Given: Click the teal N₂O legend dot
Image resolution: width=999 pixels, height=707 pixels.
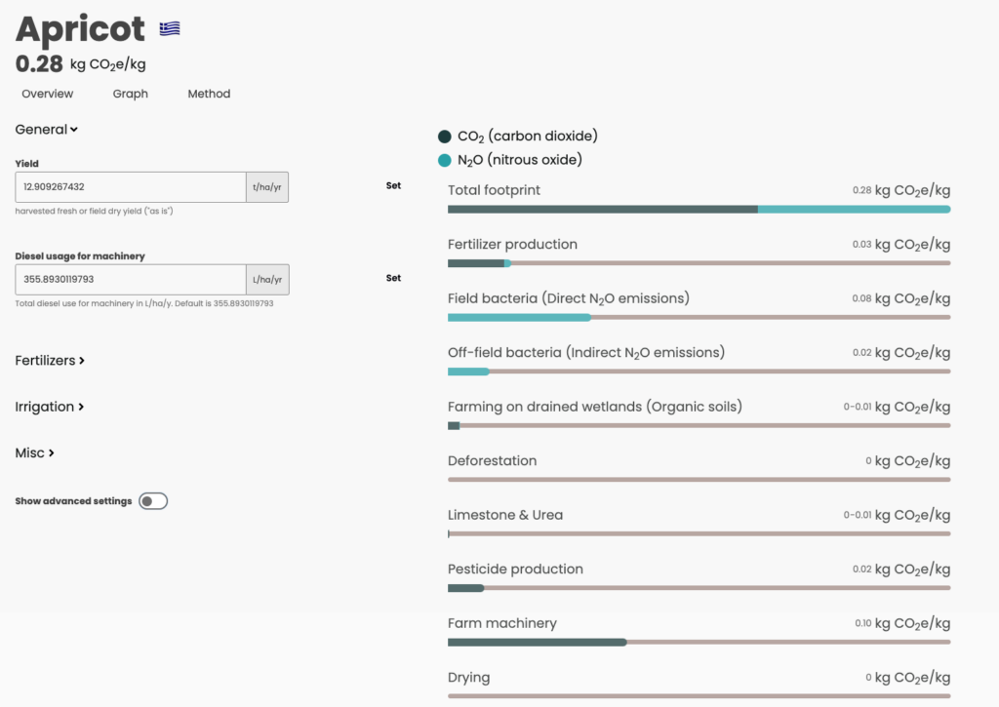Looking at the screenshot, I should coord(445,160).
